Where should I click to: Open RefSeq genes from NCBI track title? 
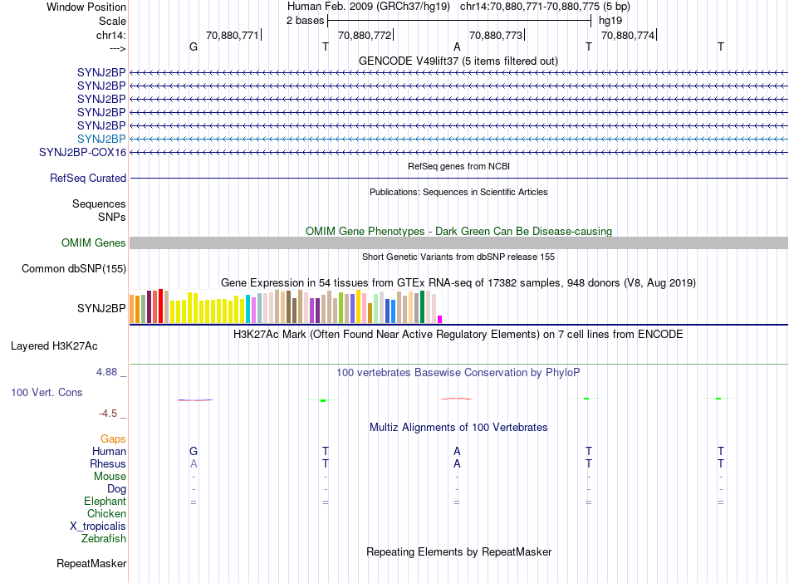pyautogui.click(x=458, y=166)
